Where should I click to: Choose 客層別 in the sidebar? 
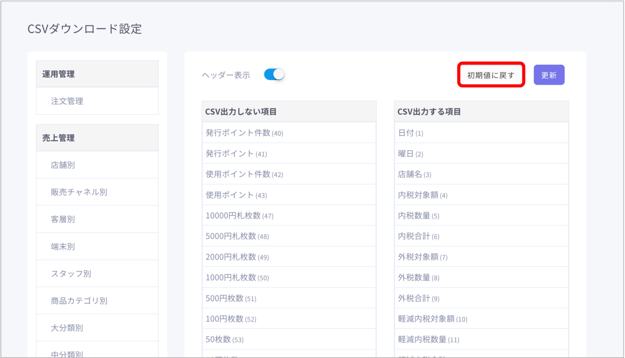click(x=63, y=219)
